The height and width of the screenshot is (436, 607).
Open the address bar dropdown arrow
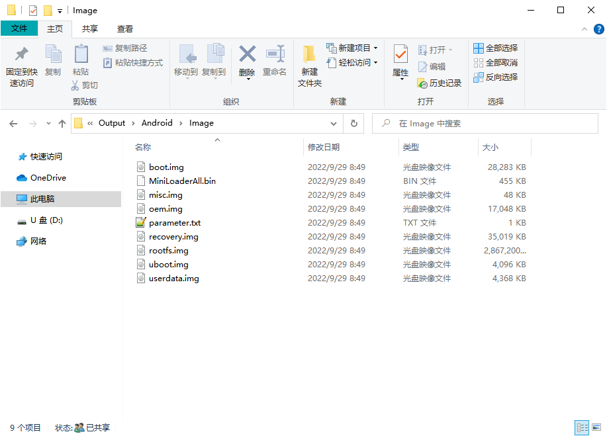tap(334, 123)
